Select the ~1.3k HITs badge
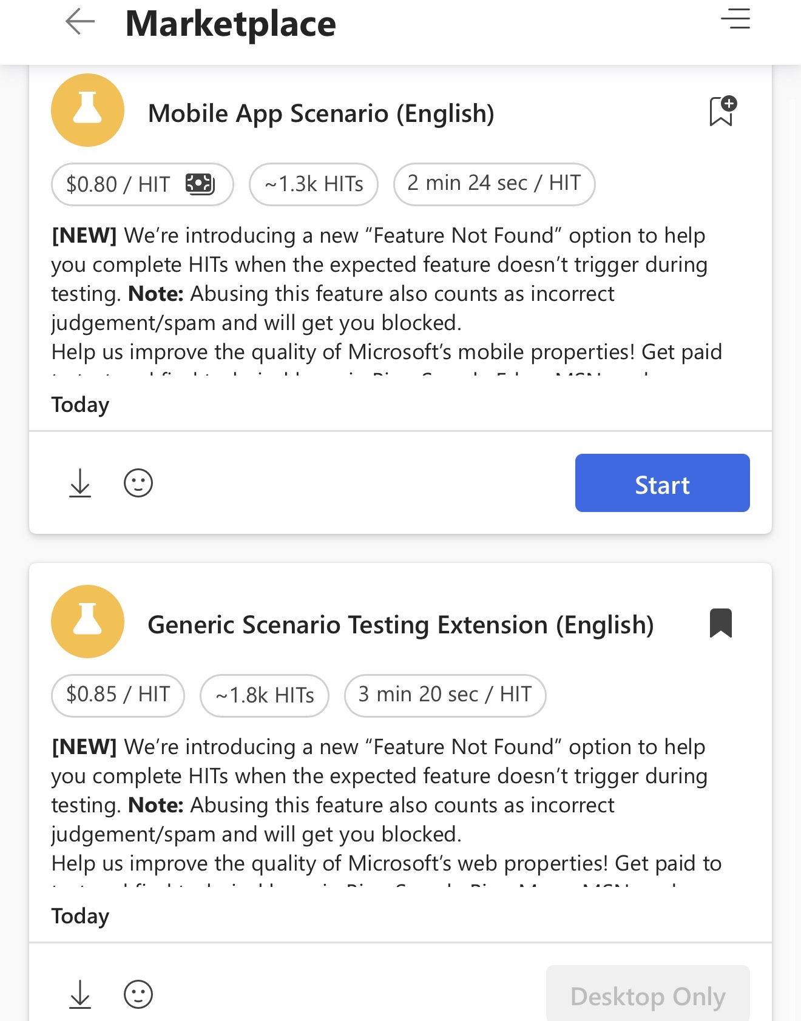The height and width of the screenshot is (1021, 801). click(314, 184)
